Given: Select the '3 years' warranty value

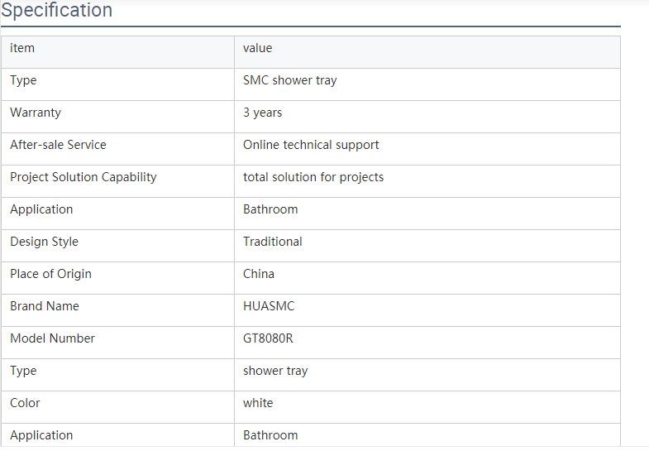Looking at the screenshot, I should coord(262,113).
